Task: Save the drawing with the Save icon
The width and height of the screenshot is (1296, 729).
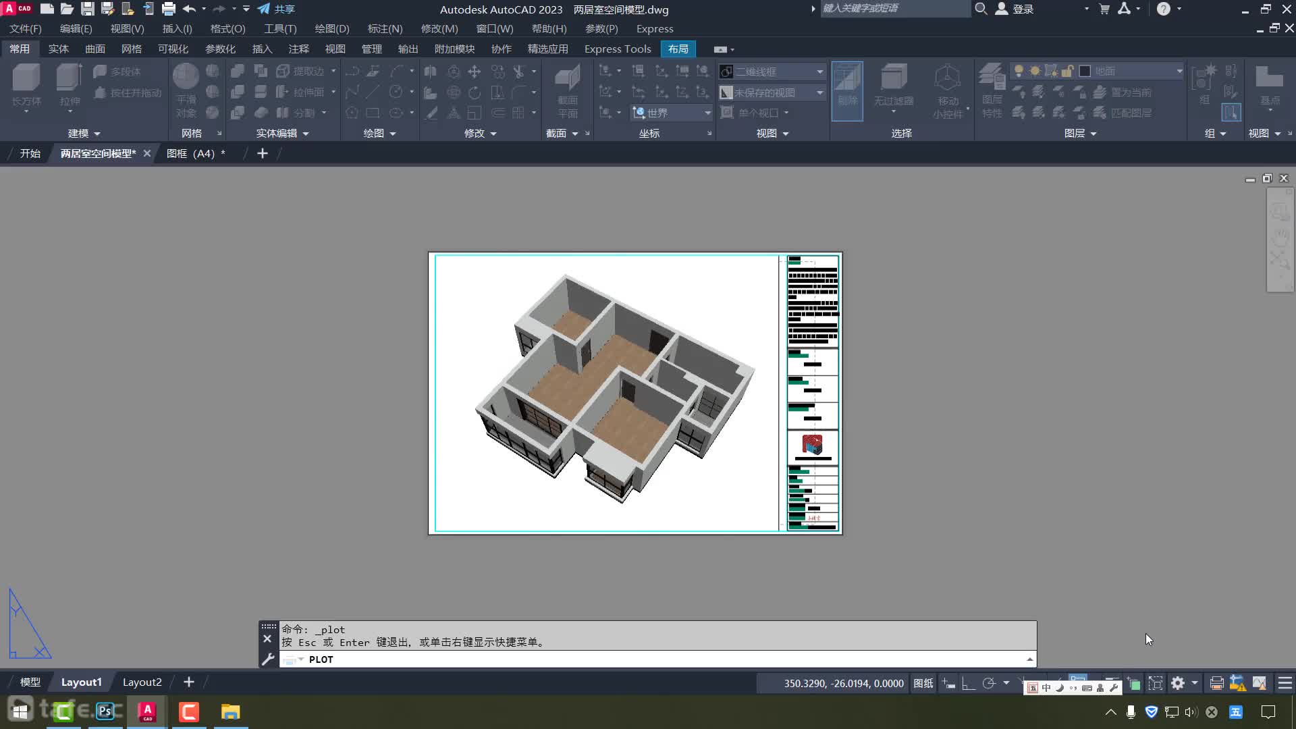Action: pyautogui.click(x=87, y=9)
